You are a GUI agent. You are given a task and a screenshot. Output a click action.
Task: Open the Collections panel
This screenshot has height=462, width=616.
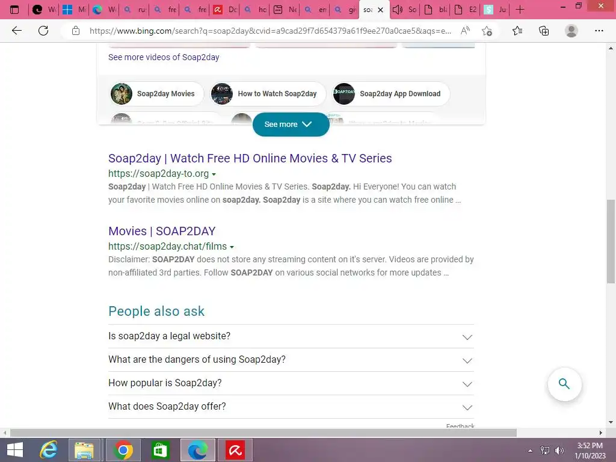coord(544,31)
